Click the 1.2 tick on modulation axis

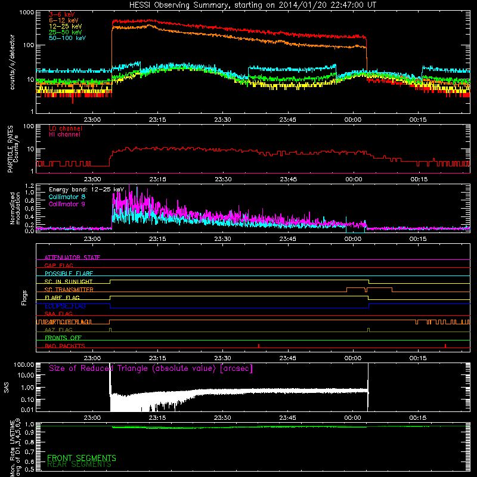[x=30, y=186]
